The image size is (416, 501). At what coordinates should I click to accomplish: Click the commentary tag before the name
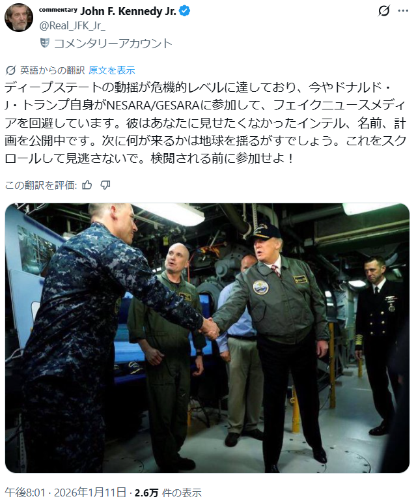pos(58,10)
